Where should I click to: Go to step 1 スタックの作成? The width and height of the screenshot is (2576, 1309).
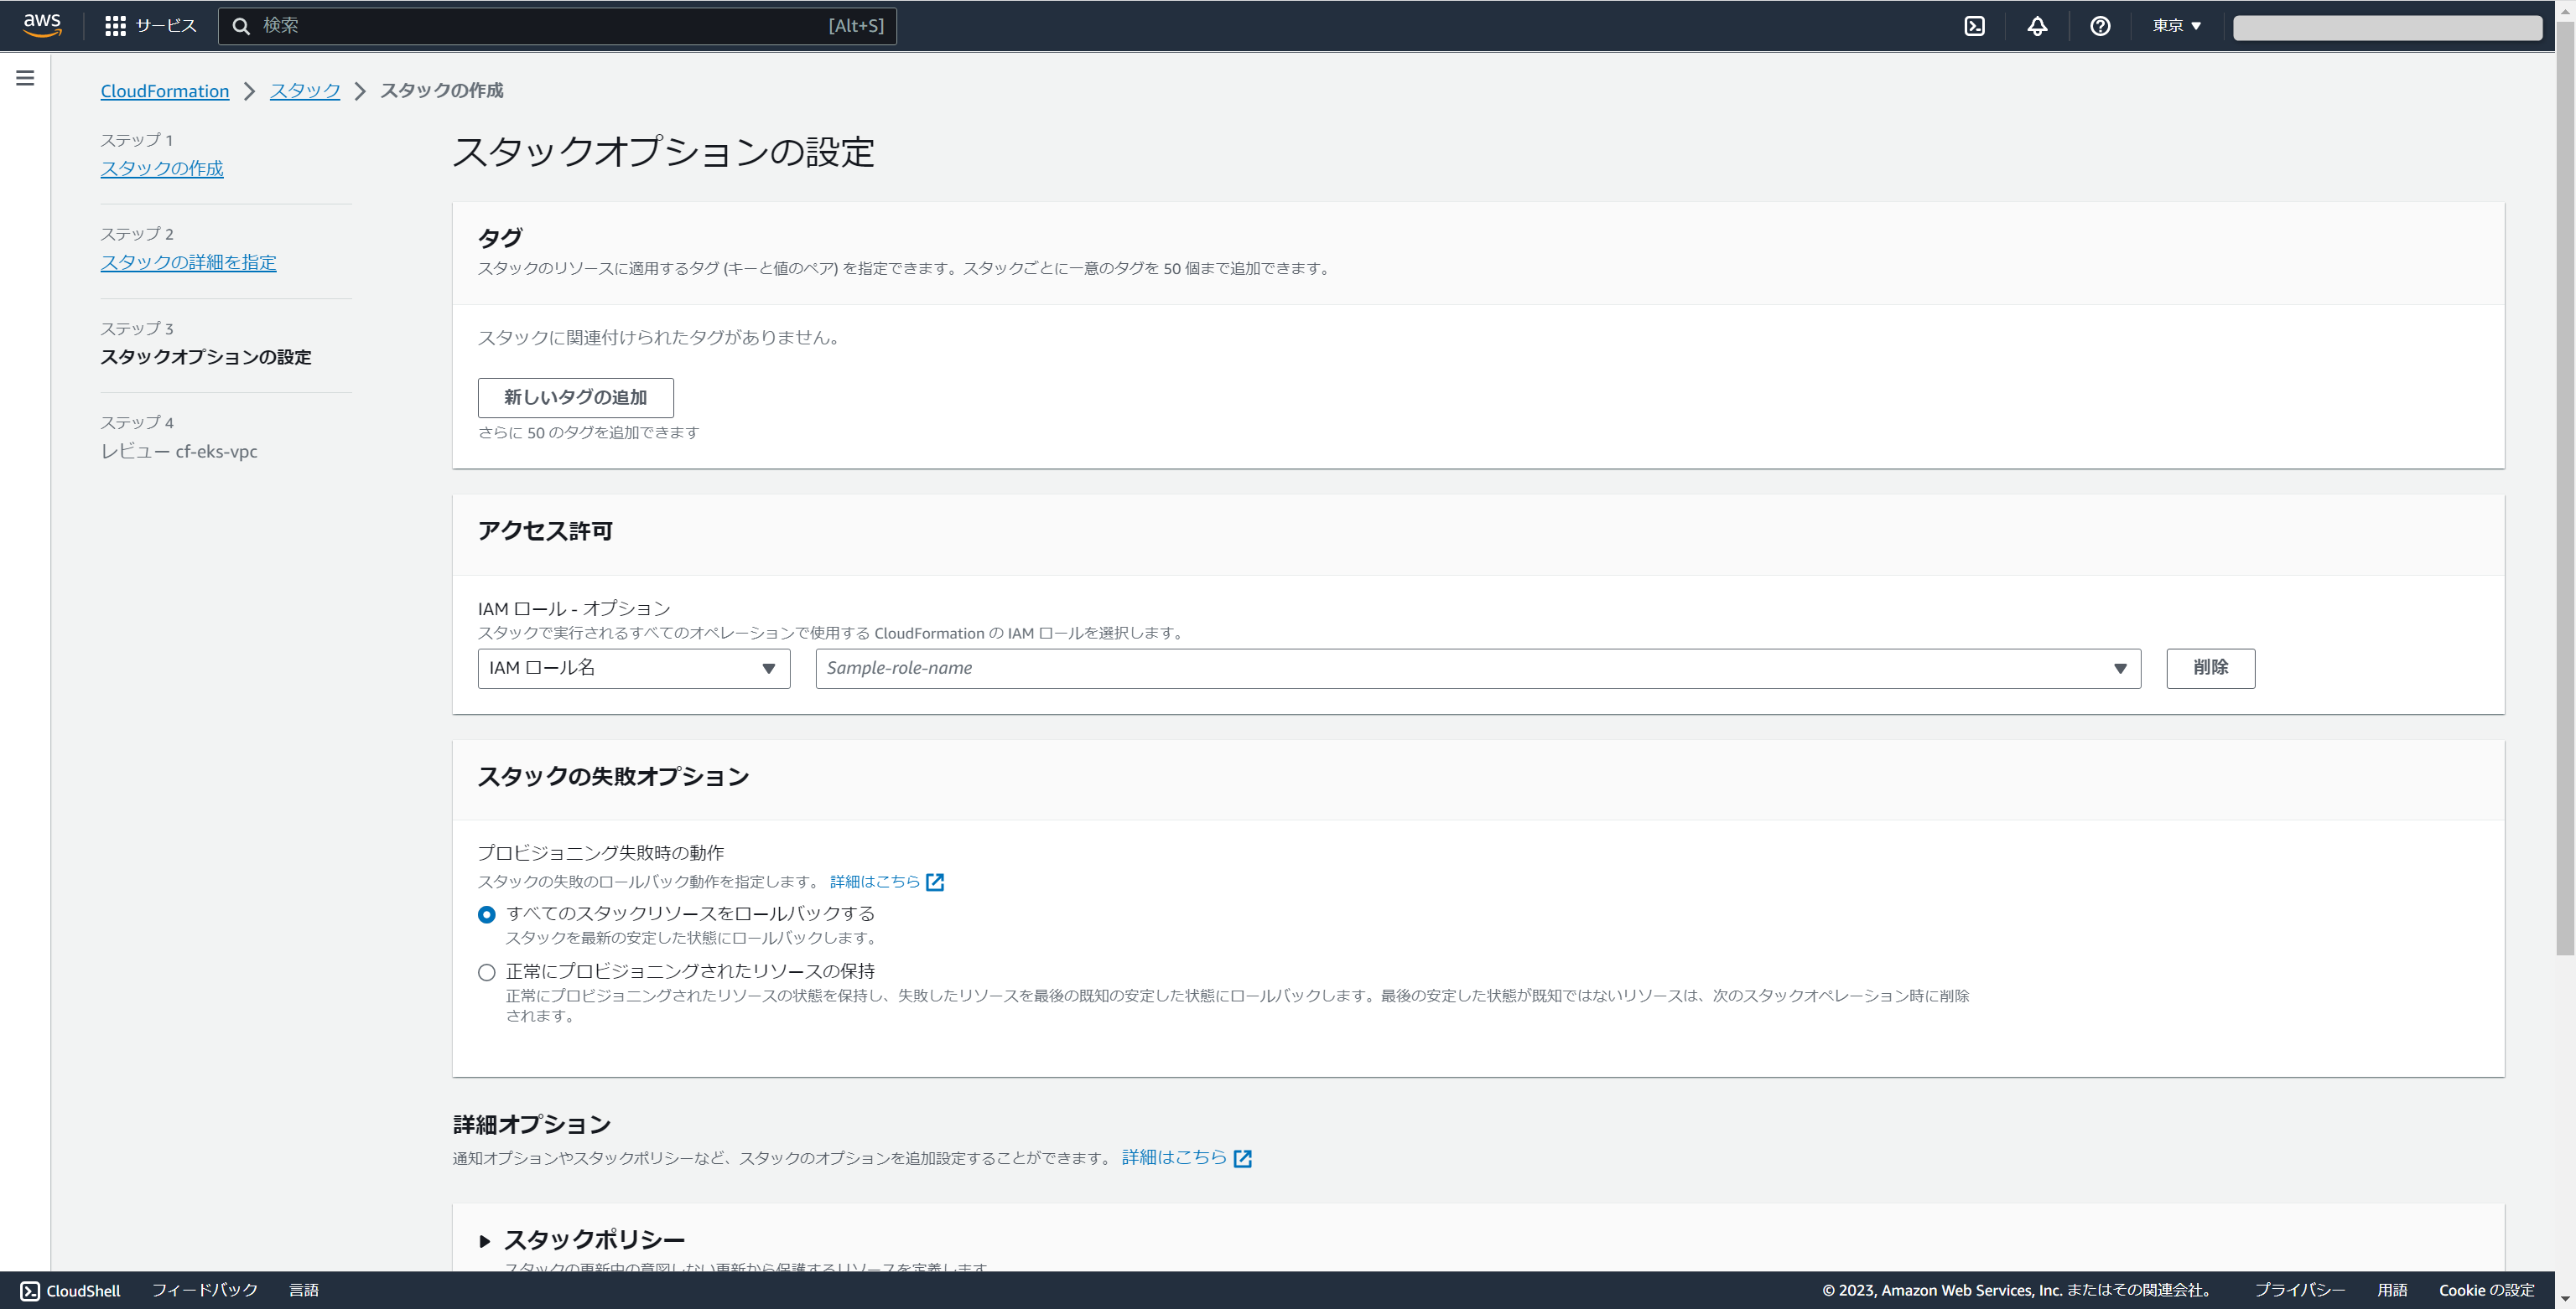[x=162, y=168]
